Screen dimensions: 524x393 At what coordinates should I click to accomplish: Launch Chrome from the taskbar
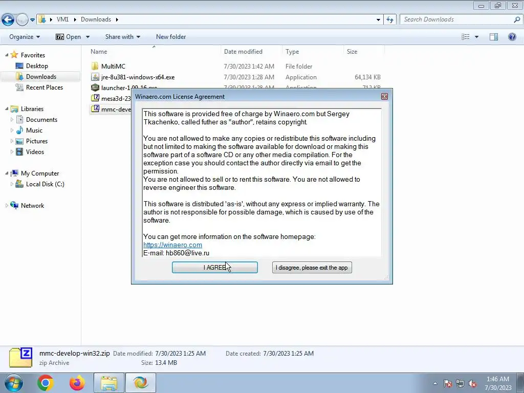[x=46, y=383]
